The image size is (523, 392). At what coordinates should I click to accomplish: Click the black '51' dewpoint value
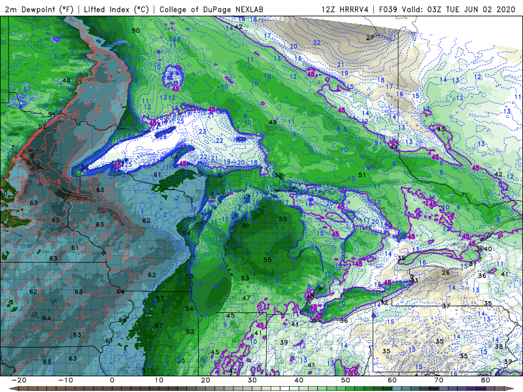pos(362,174)
